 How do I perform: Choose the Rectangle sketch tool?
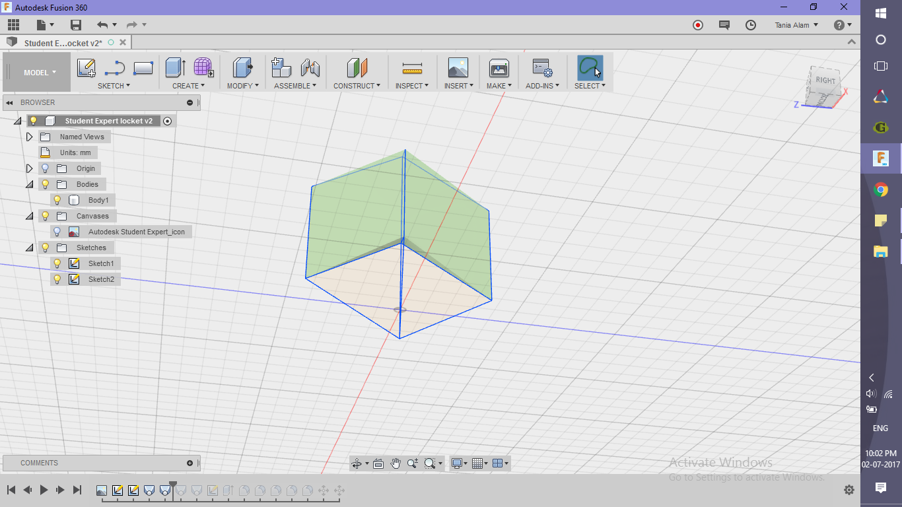(143, 67)
